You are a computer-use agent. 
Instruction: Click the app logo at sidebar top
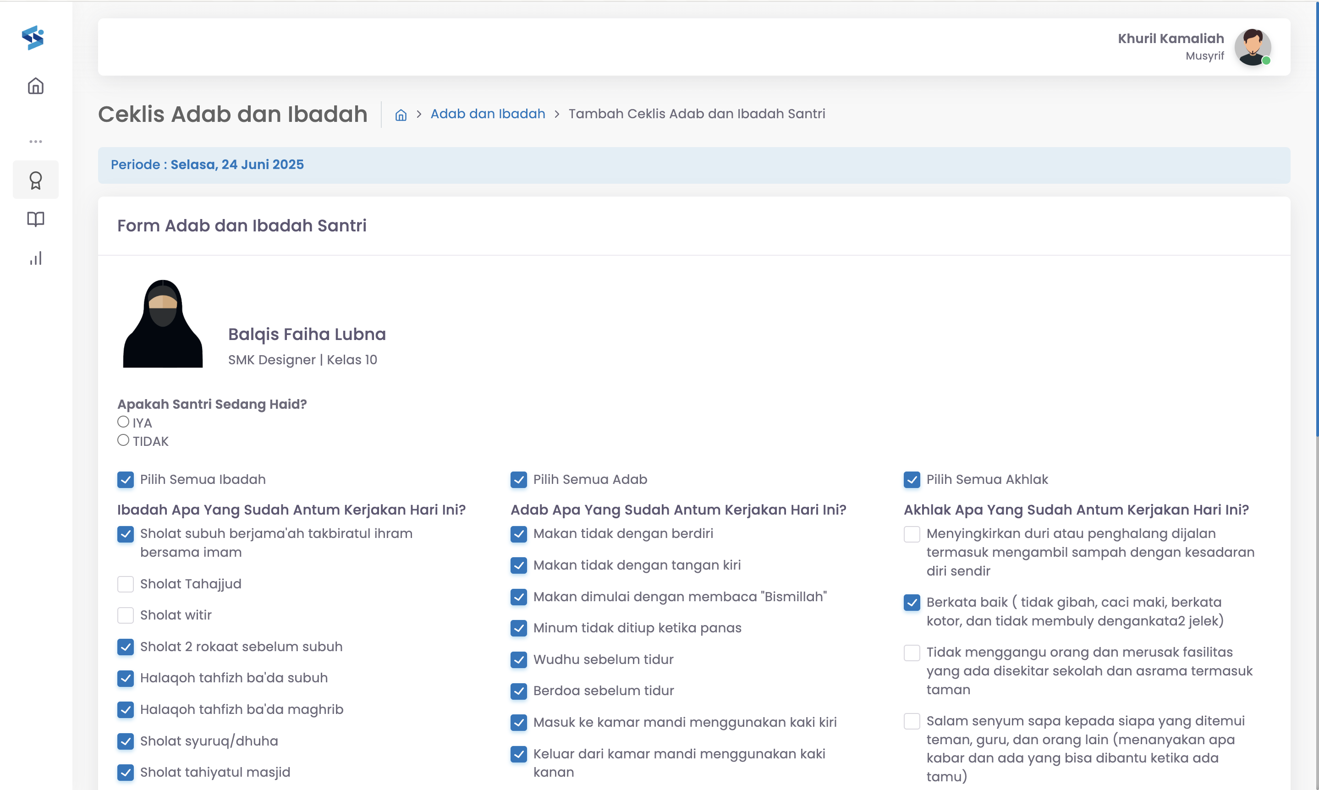point(33,37)
